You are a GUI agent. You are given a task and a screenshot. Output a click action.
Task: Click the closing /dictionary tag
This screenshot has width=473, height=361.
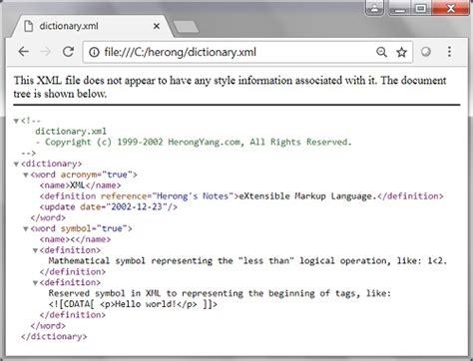pos(54,337)
